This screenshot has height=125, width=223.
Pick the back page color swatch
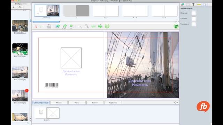point(194,24)
